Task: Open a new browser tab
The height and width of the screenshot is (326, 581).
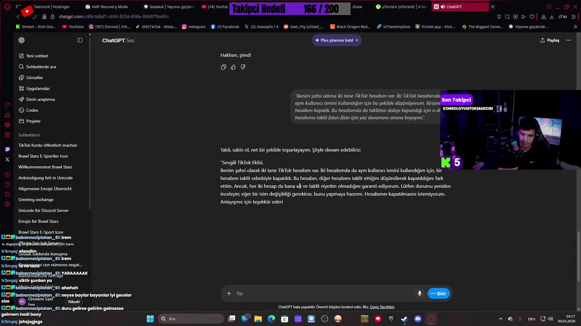Action: (x=492, y=7)
